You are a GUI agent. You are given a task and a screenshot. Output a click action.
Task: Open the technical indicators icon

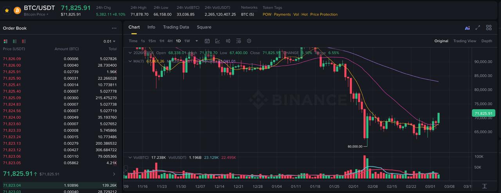217,41
